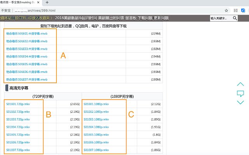Click the reading list extension icon
This screenshot has height=155, width=249.
coord(236,10)
